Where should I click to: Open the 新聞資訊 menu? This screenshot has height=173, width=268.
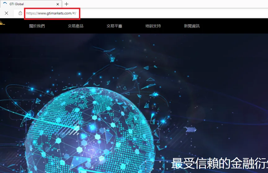192,26
